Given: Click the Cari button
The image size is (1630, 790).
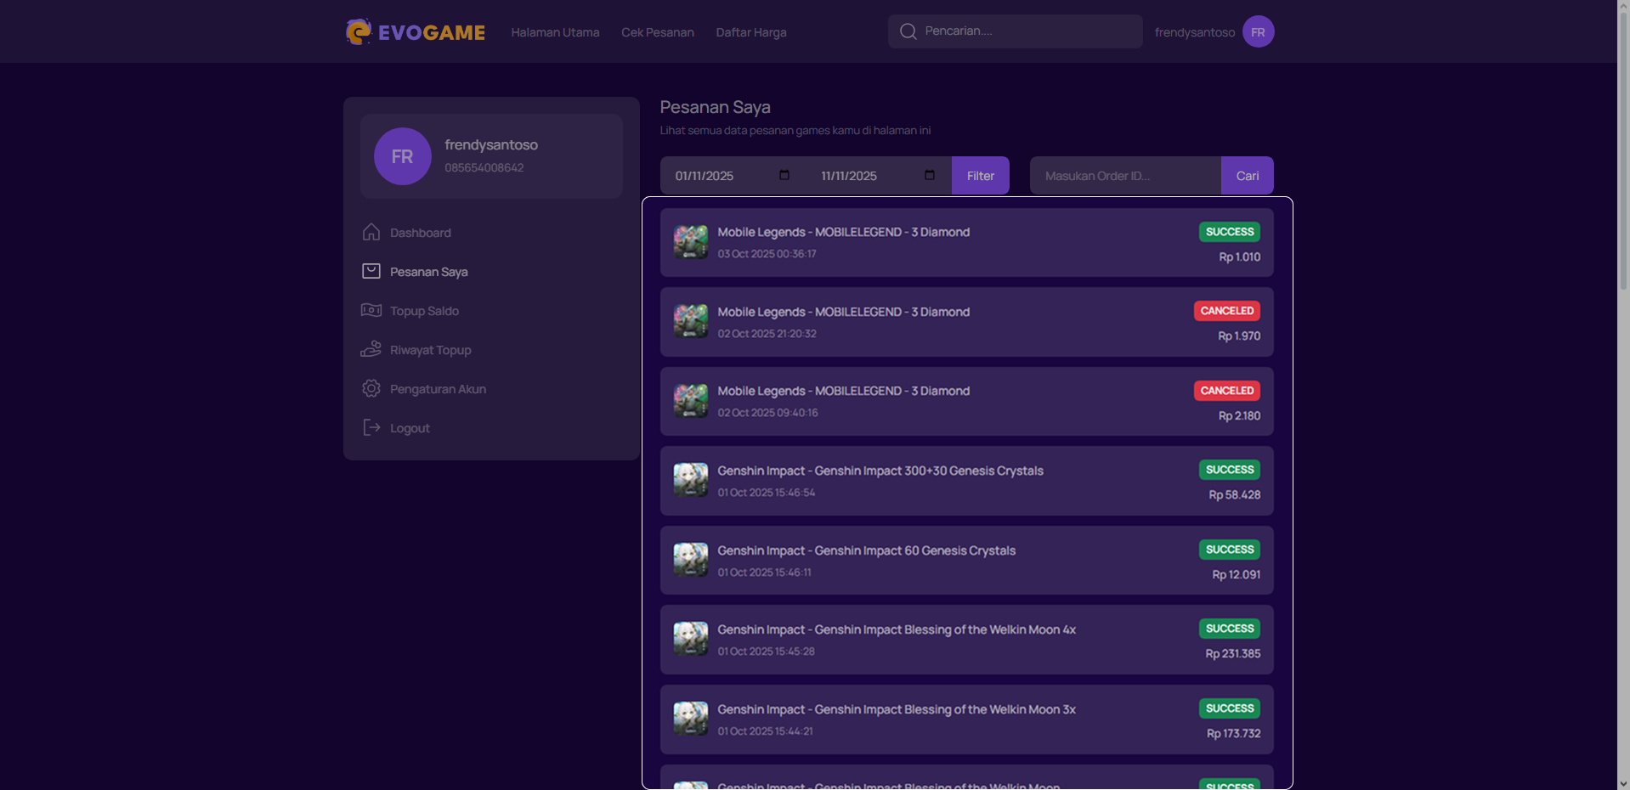Looking at the screenshot, I should 1247,176.
